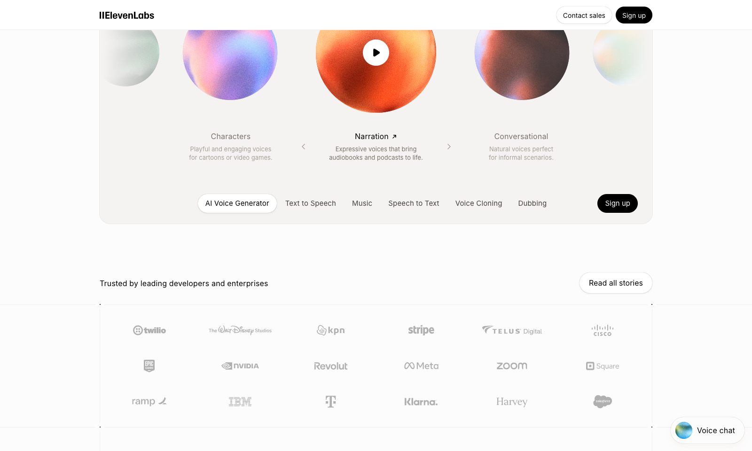Switch to Text to Speech tab
Image resolution: width=752 pixels, height=451 pixels.
pos(310,203)
